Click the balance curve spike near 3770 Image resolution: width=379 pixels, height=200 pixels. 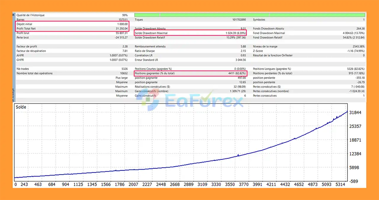point(238,155)
